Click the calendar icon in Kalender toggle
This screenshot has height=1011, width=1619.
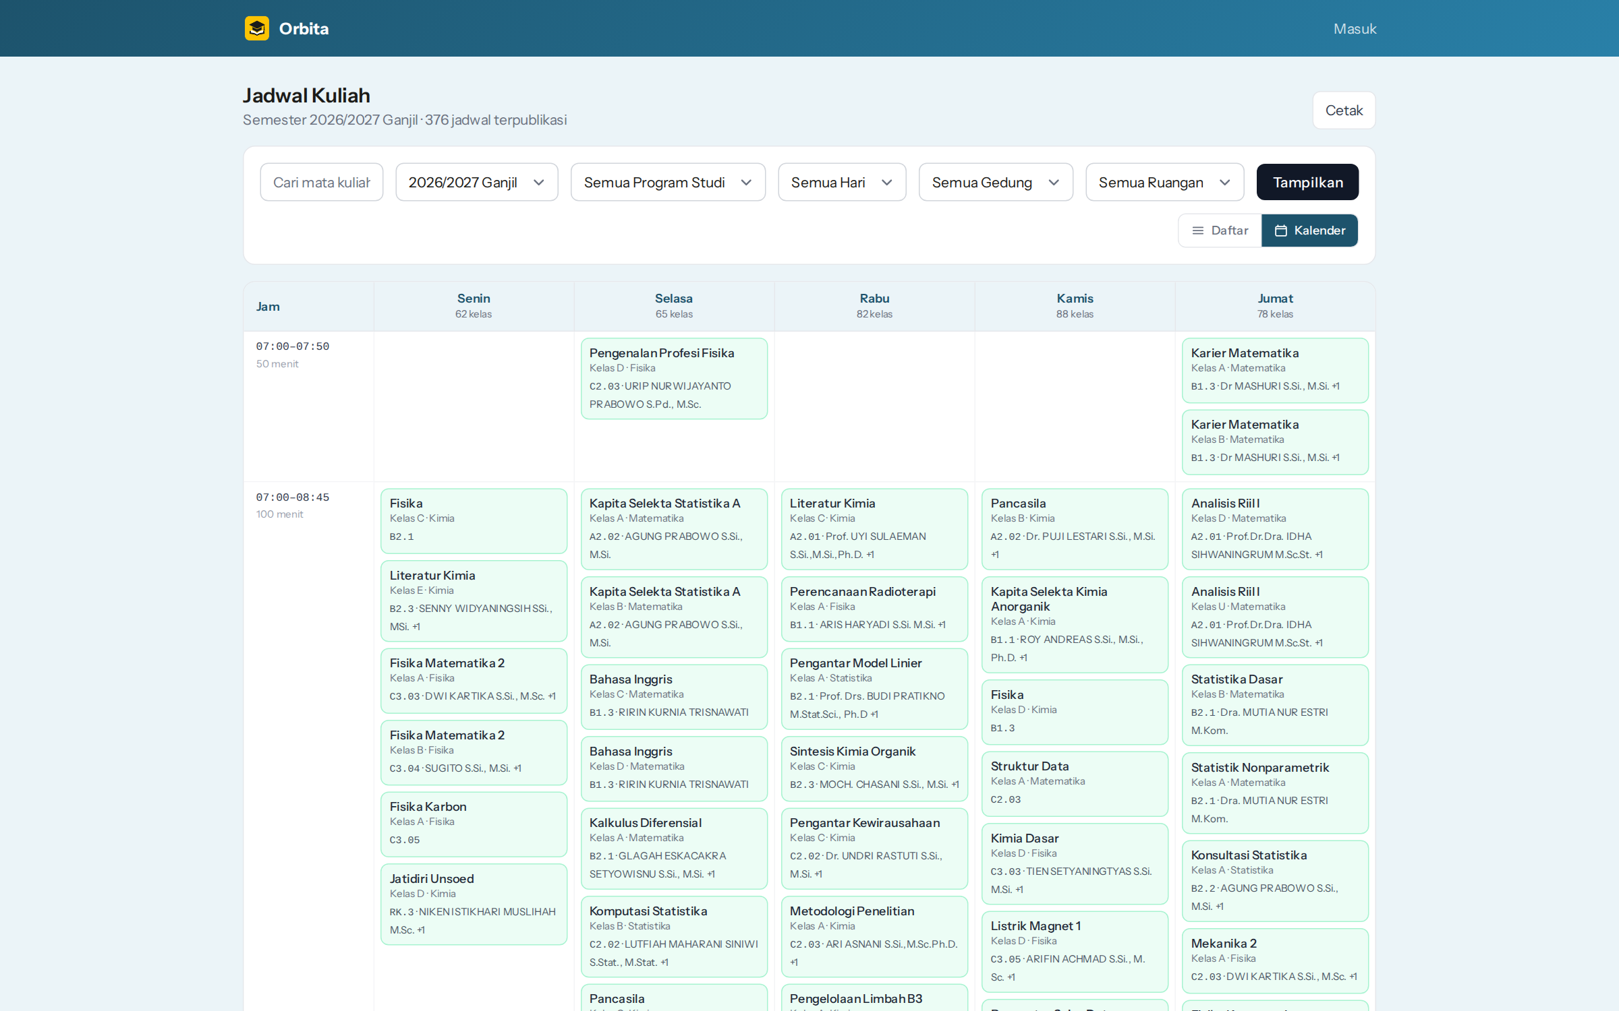(x=1280, y=231)
